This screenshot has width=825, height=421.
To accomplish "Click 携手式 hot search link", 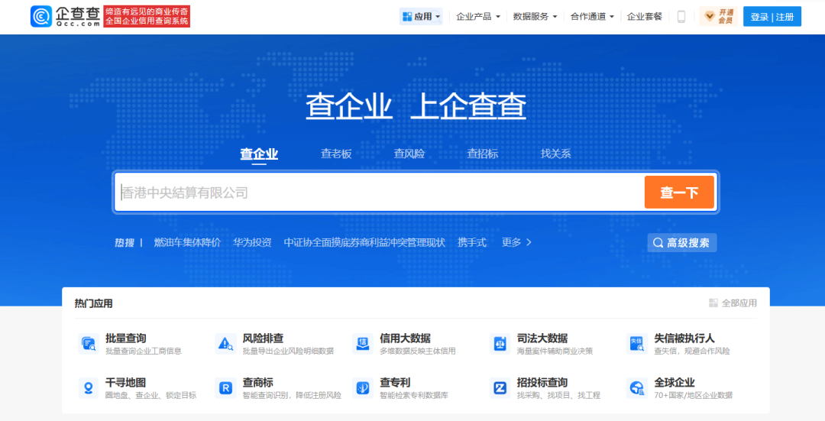I will tap(472, 242).
